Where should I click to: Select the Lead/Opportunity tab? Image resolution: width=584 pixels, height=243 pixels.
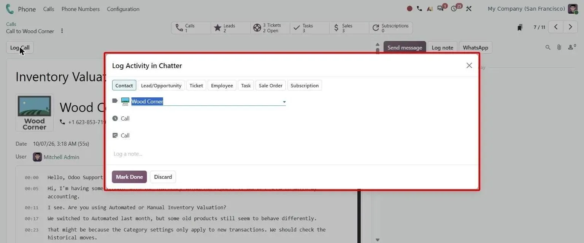[161, 86]
